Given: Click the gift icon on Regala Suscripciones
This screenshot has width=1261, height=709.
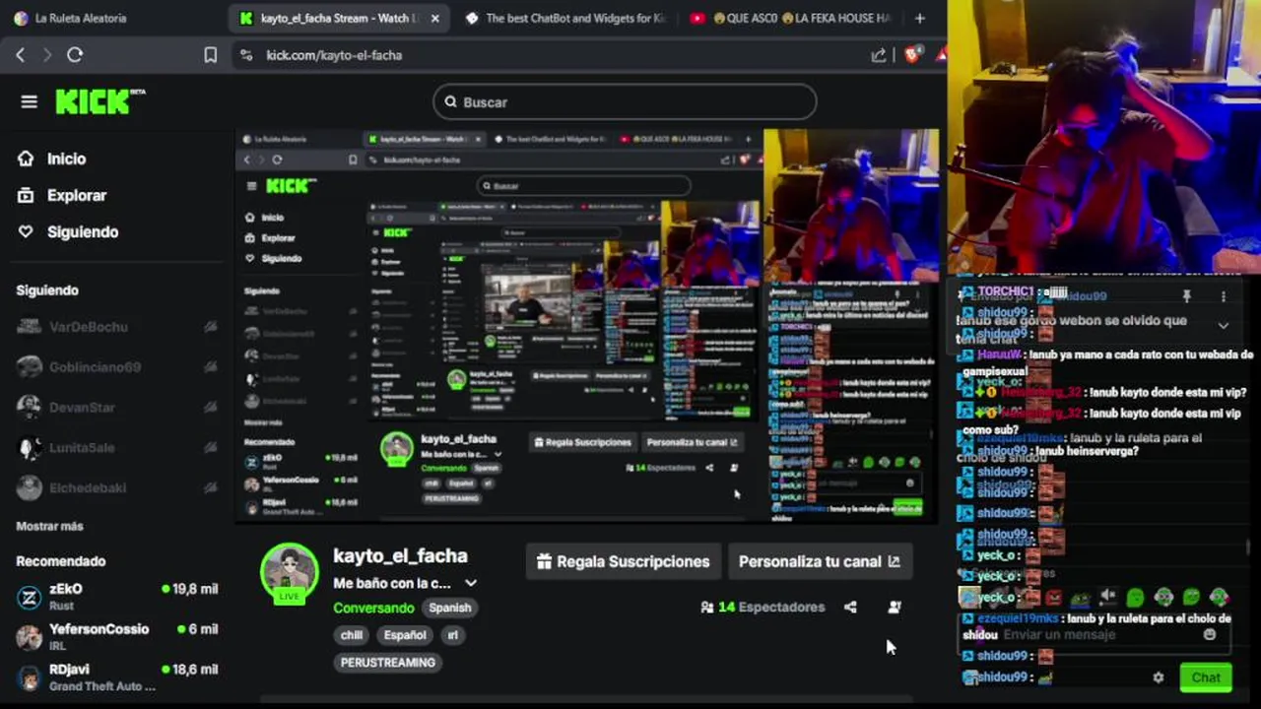Looking at the screenshot, I should [x=544, y=561].
